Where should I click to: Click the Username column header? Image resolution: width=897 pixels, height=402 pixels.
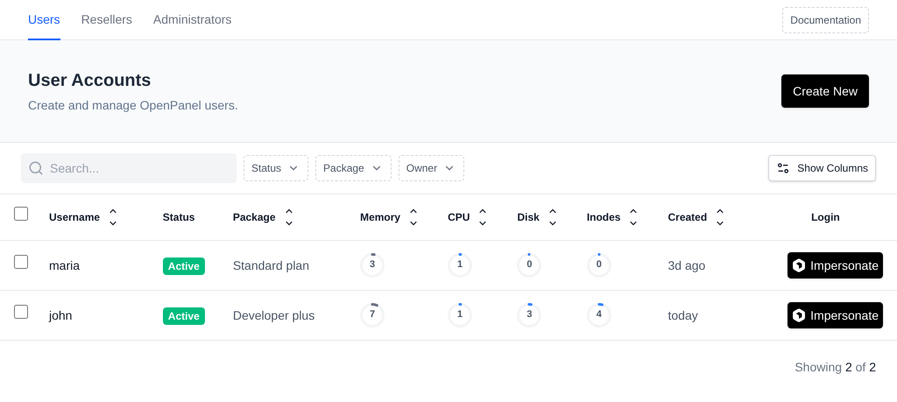coord(74,217)
